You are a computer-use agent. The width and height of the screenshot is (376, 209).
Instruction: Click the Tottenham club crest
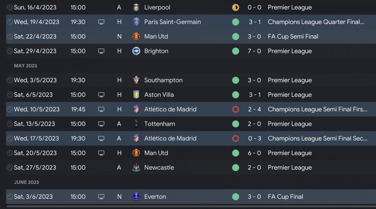click(x=136, y=124)
